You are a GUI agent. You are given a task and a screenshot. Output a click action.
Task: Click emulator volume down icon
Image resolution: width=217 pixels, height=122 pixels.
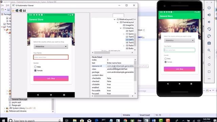coord(209,22)
